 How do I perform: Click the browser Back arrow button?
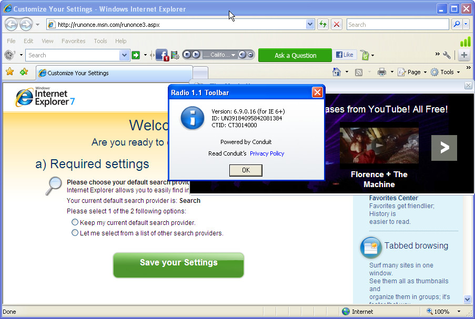(x=11, y=25)
